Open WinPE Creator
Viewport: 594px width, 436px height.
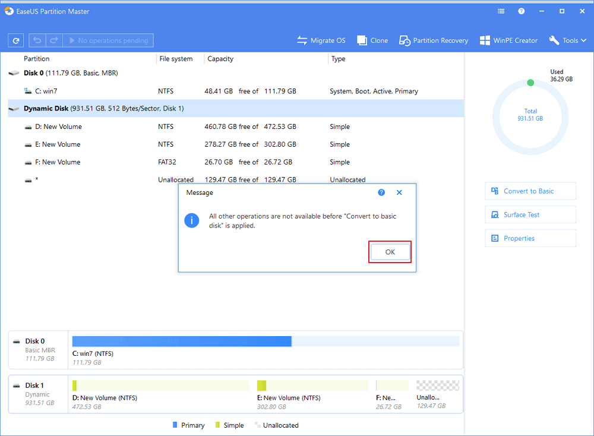tap(509, 40)
